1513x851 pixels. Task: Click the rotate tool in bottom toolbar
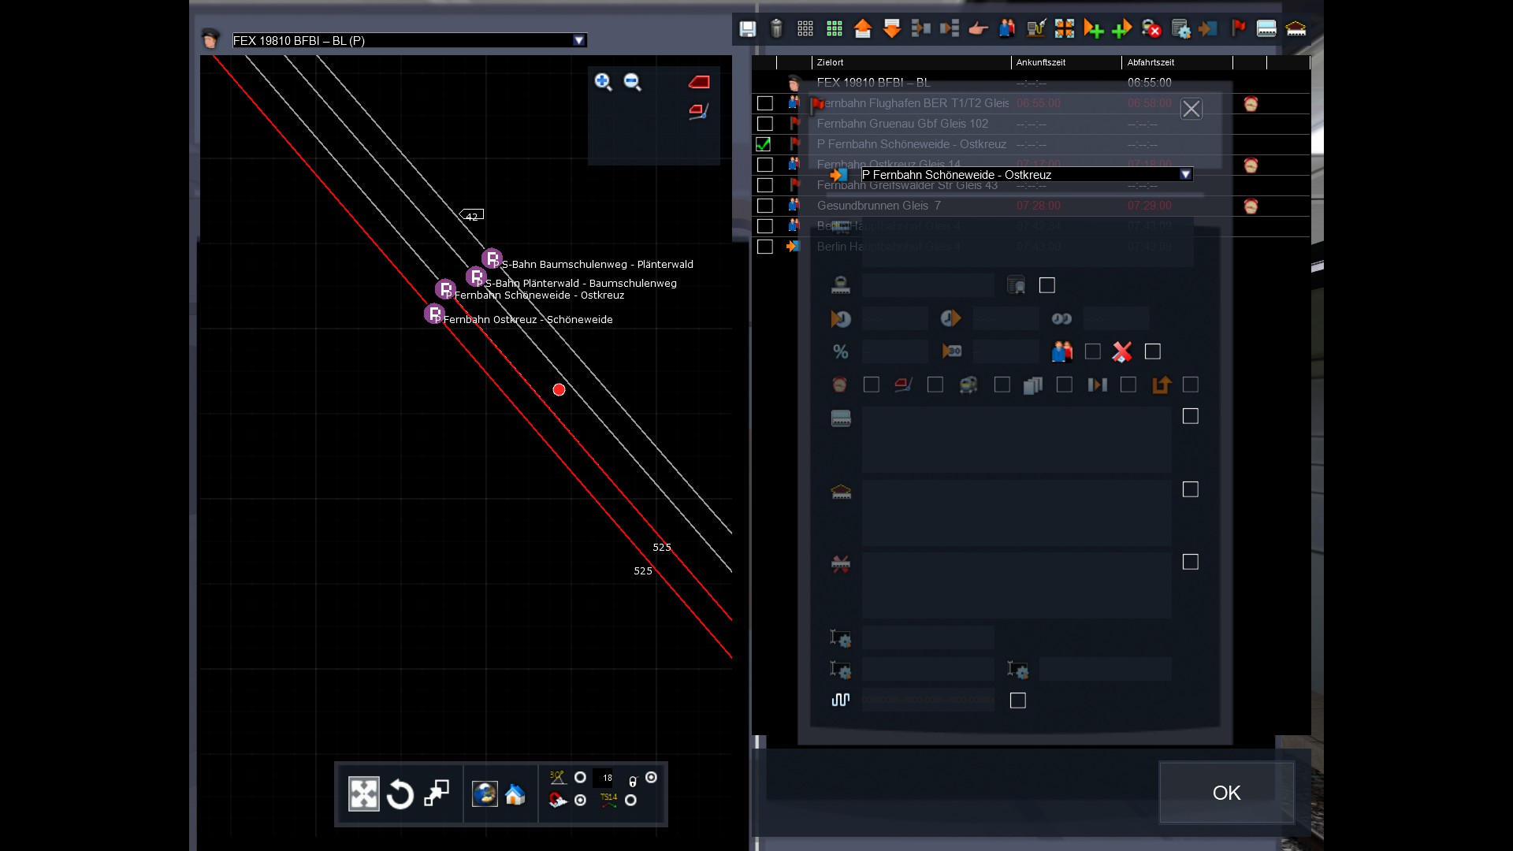pos(400,794)
